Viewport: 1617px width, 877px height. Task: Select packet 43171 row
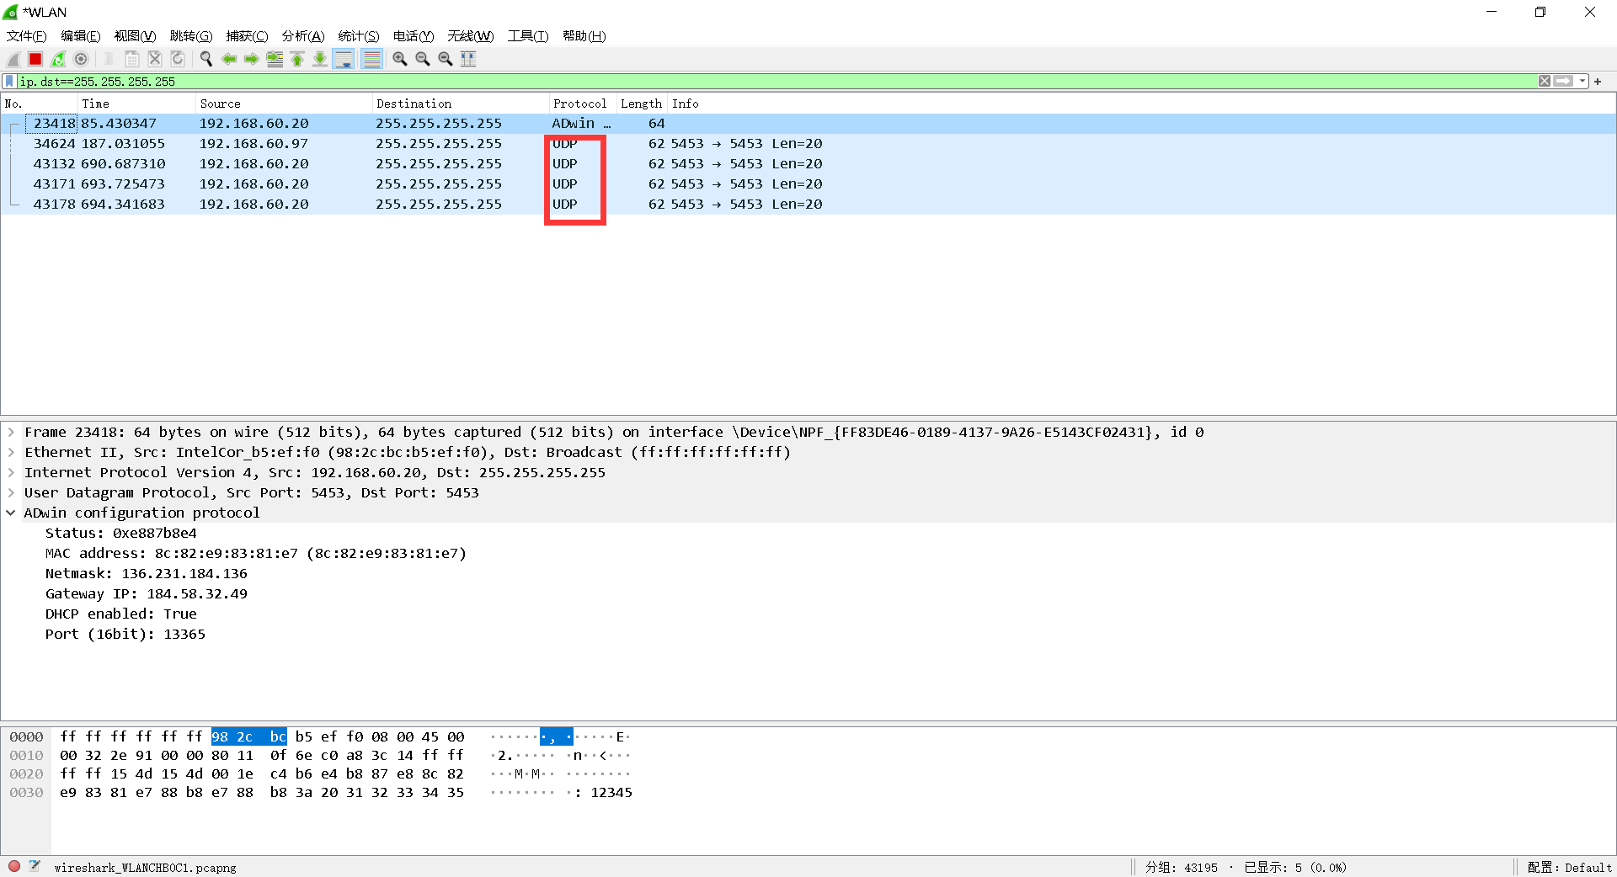(x=808, y=184)
